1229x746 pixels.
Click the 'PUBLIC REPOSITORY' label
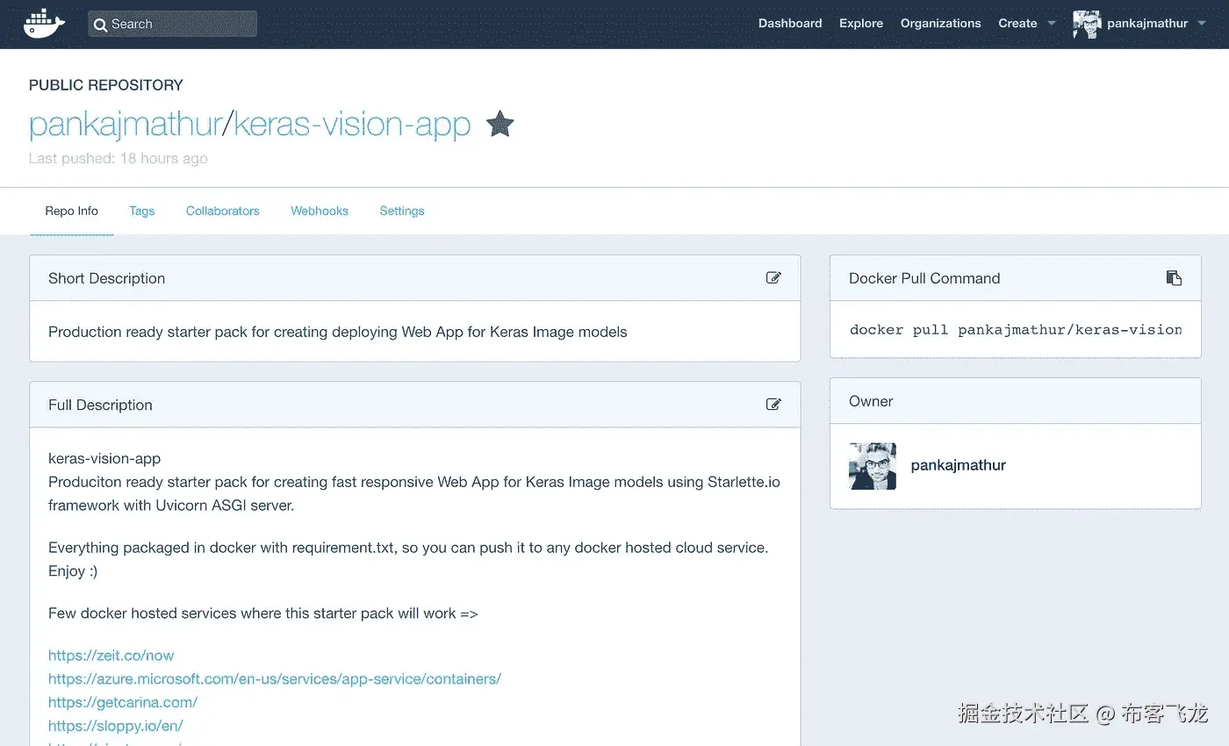coord(106,85)
